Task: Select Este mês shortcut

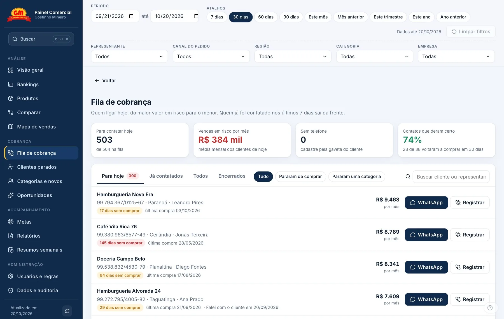Action: tap(318, 17)
